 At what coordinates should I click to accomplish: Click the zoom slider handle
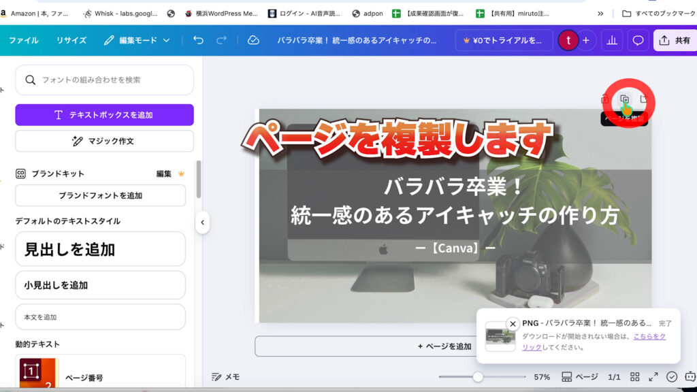(478, 377)
